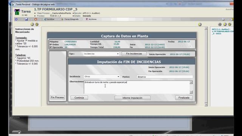Click the yellow round icon above form scrollbar

pyautogui.click(x=200, y=24)
